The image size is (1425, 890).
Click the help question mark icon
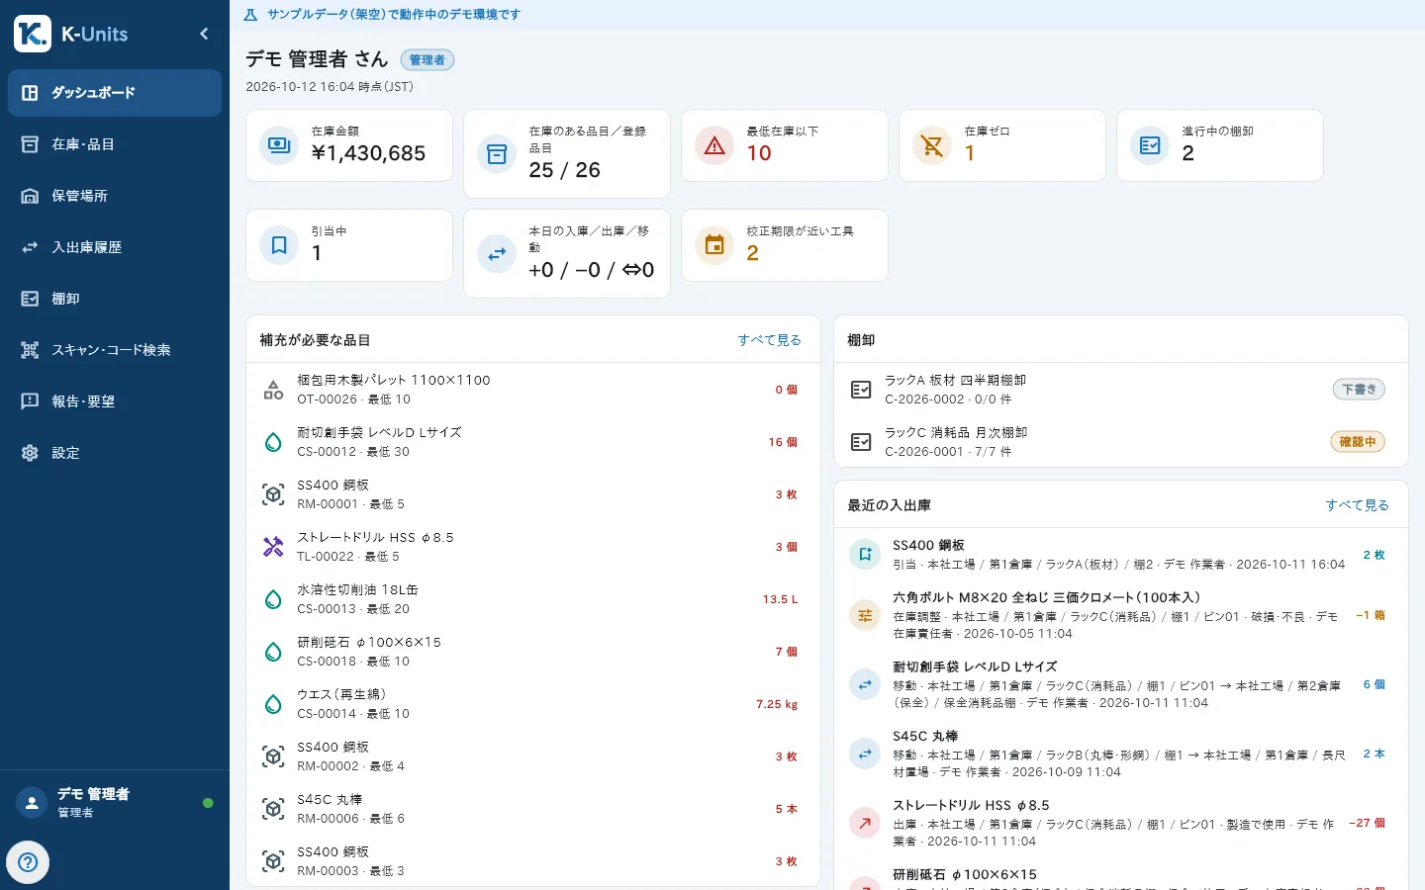(28, 862)
